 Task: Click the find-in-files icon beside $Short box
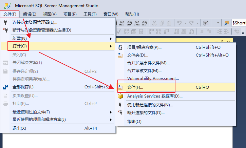pyautogui.click(x=227, y=23)
